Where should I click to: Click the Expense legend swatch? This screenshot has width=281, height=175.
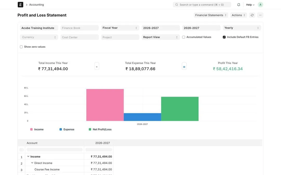pyautogui.click(x=61, y=129)
